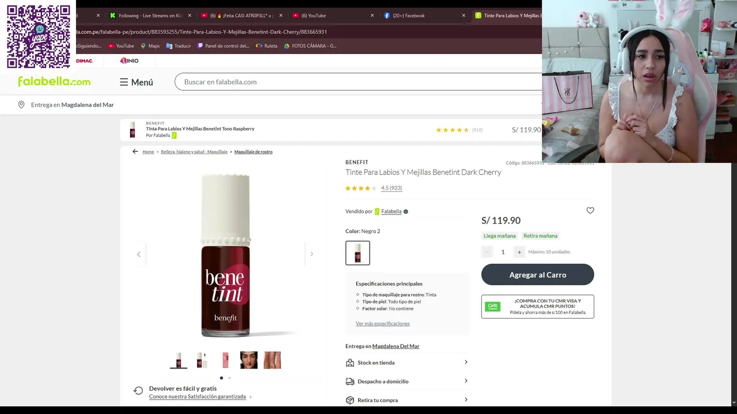The height and width of the screenshot is (414, 737).
Task: Click the seller info icon next to Falabella
Action: click(405, 212)
